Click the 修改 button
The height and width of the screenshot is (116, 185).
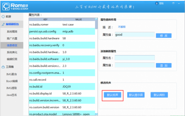click(x=164, y=36)
